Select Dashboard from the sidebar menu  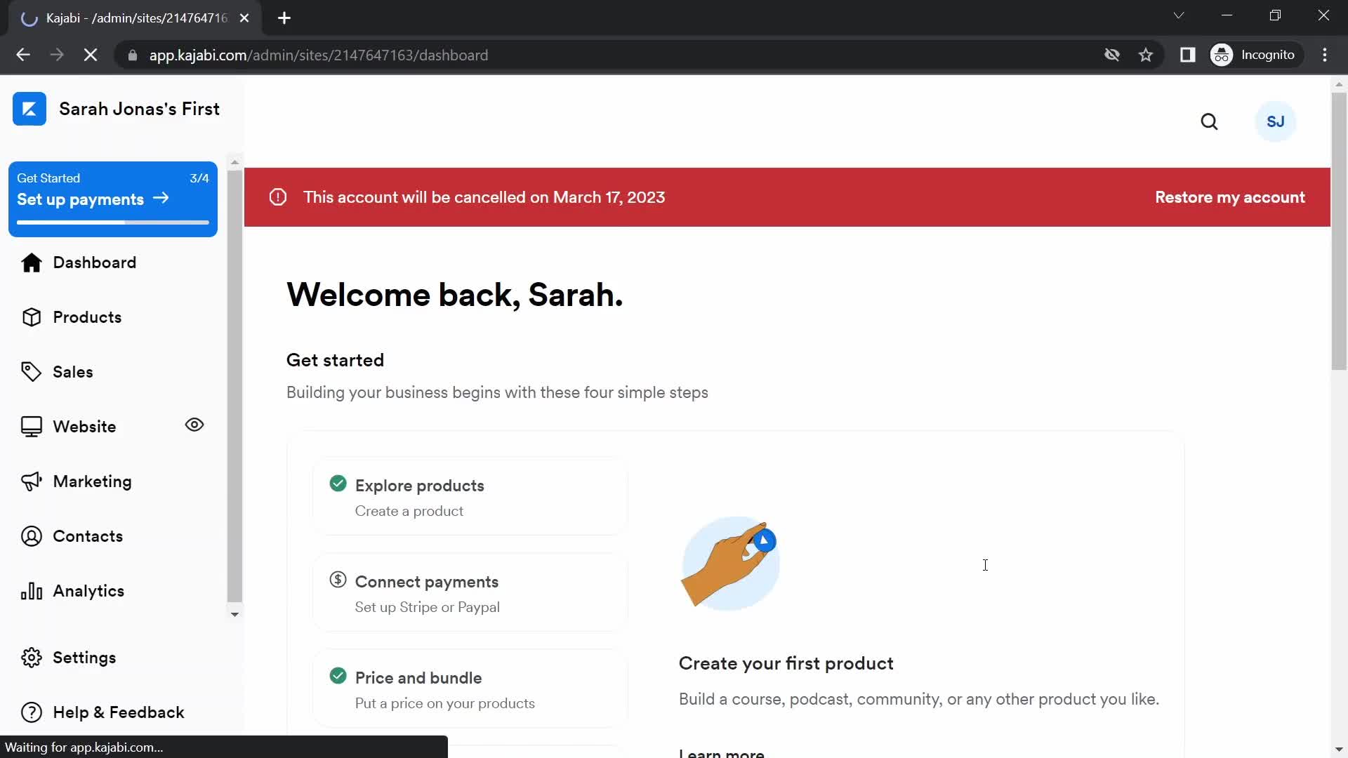point(95,262)
